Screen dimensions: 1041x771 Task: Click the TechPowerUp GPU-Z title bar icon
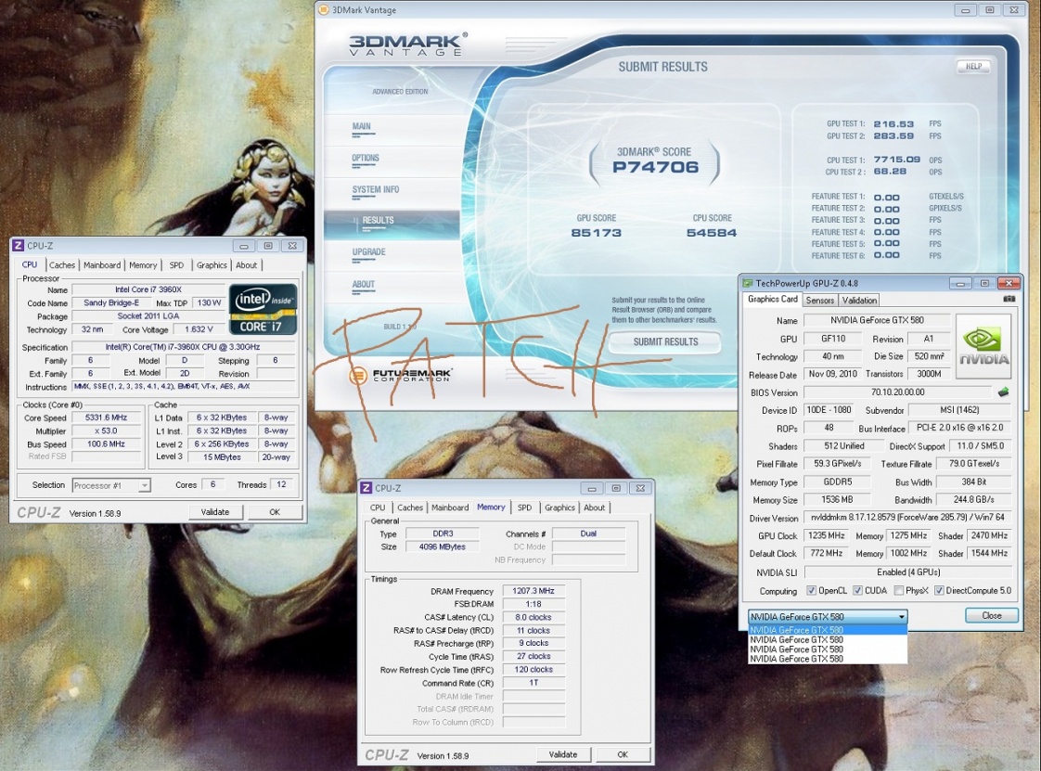pos(748,282)
